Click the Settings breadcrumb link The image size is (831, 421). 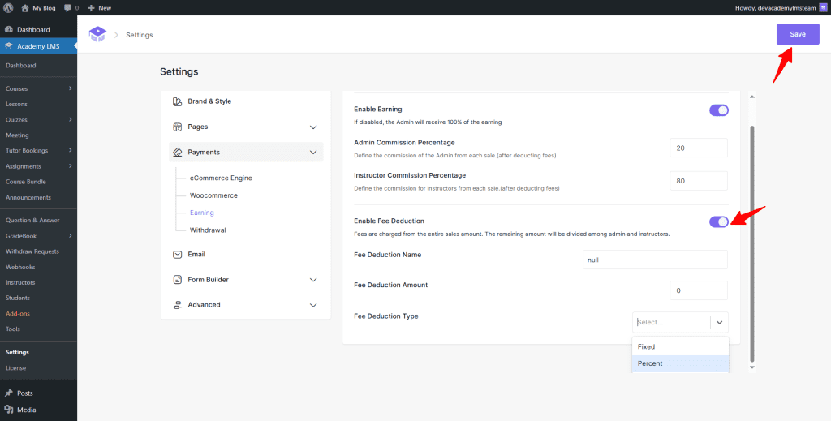140,35
